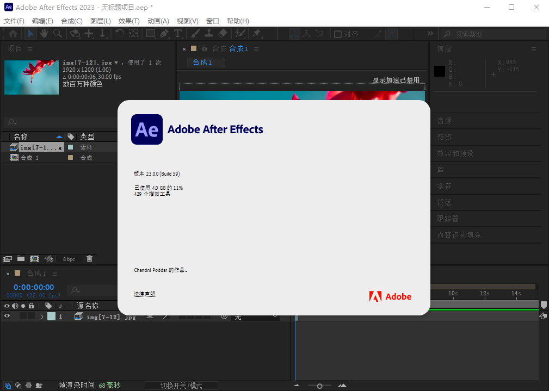549x391 pixels.
Task: Open the 文件(F) menu
Action: tap(14, 21)
